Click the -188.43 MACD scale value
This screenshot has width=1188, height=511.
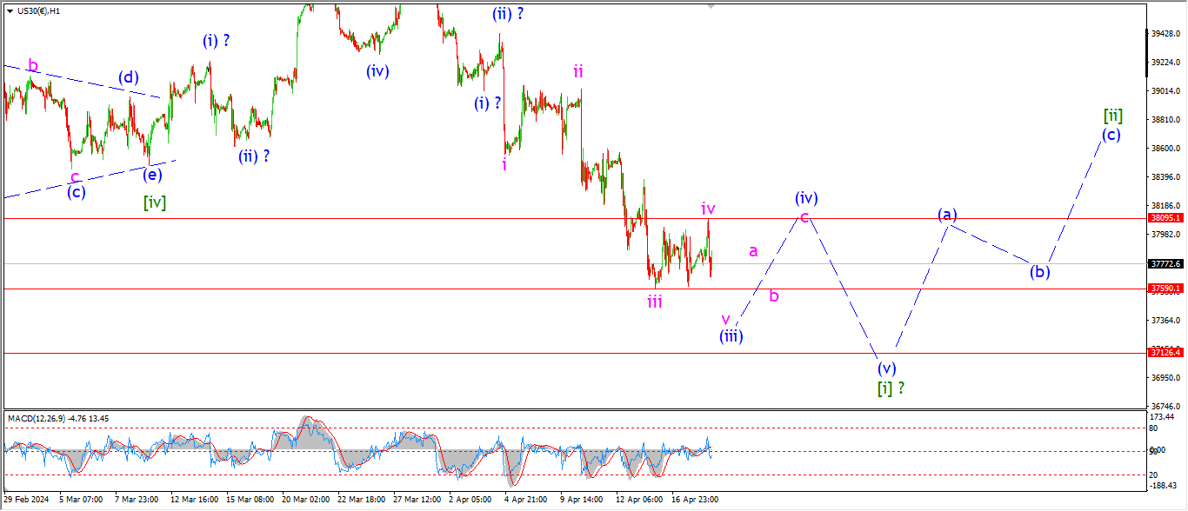point(1164,486)
